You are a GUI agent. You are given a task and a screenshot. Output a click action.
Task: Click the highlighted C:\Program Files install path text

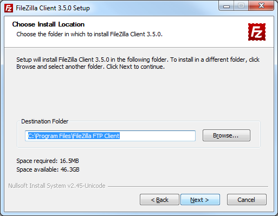[x=74, y=136]
